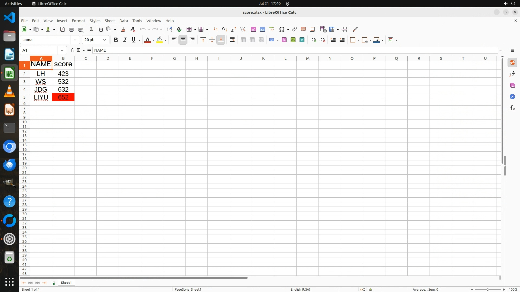The height and width of the screenshot is (292, 520).
Task: Expand the font name dropdown
Action: click(75, 40)
